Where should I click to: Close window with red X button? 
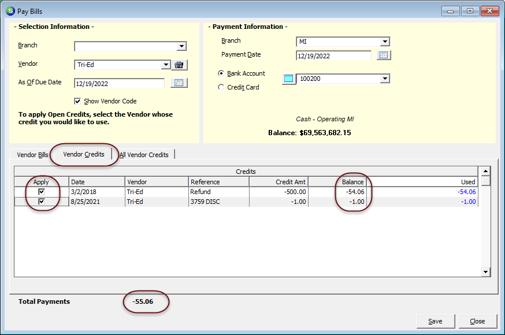click(489, 11)
